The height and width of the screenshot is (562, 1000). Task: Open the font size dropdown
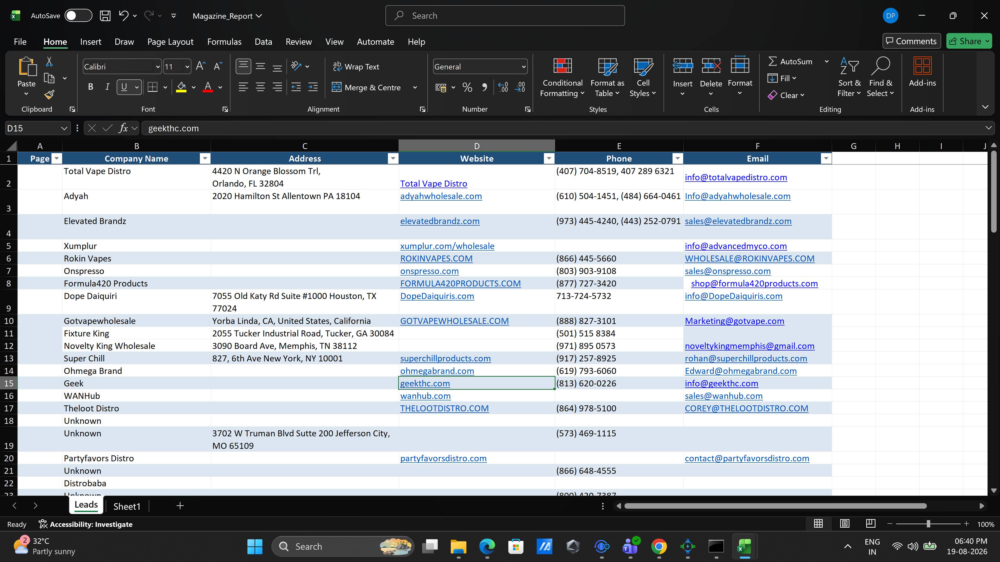point(187,67)
